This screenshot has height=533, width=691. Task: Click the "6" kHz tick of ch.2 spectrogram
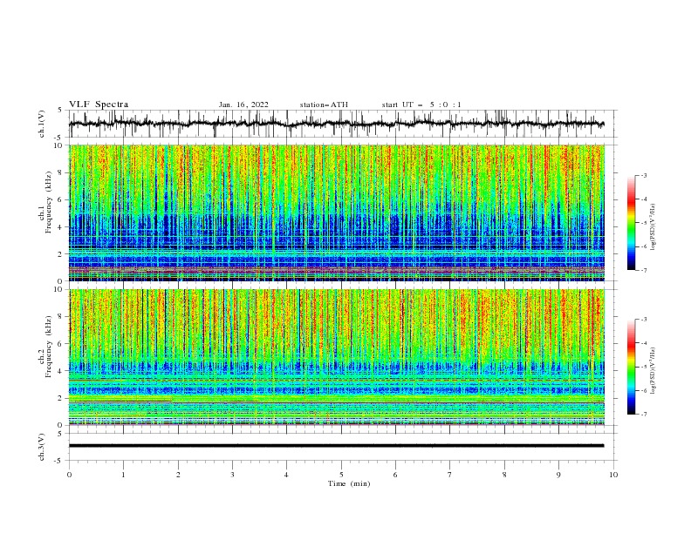pos(61,344)
